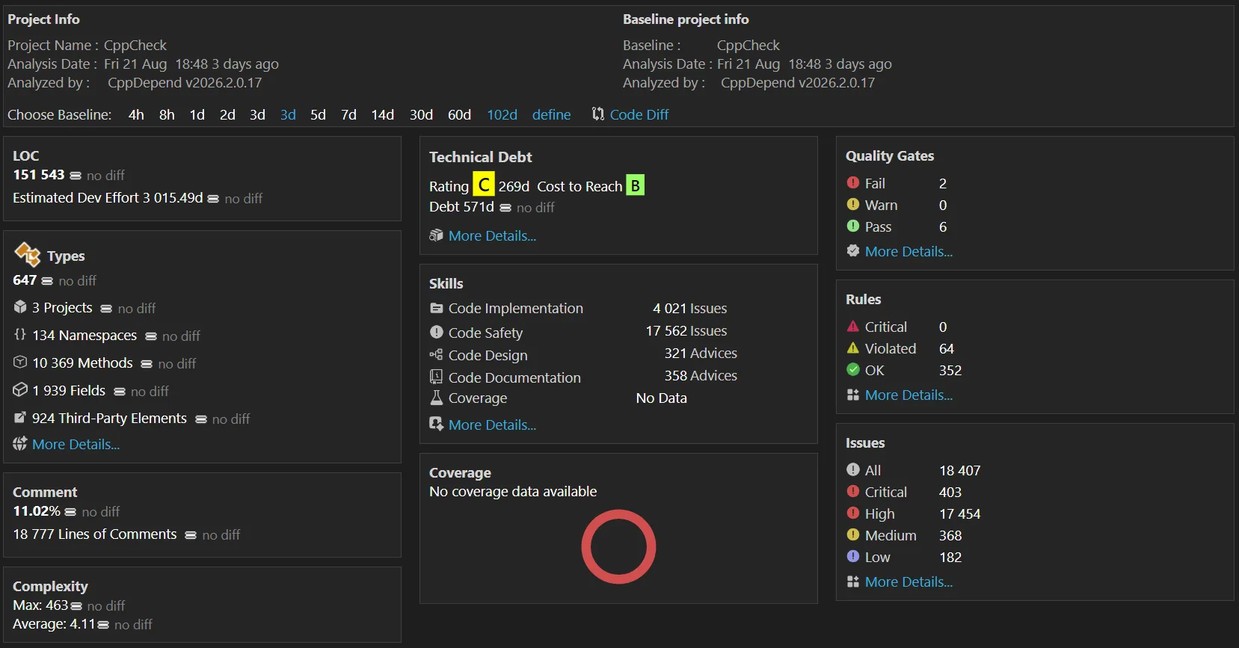Image resolution: width=1239 pixels, height=648 pixels.
Task: Select the 1d baseline option
Action: point(197,114)
